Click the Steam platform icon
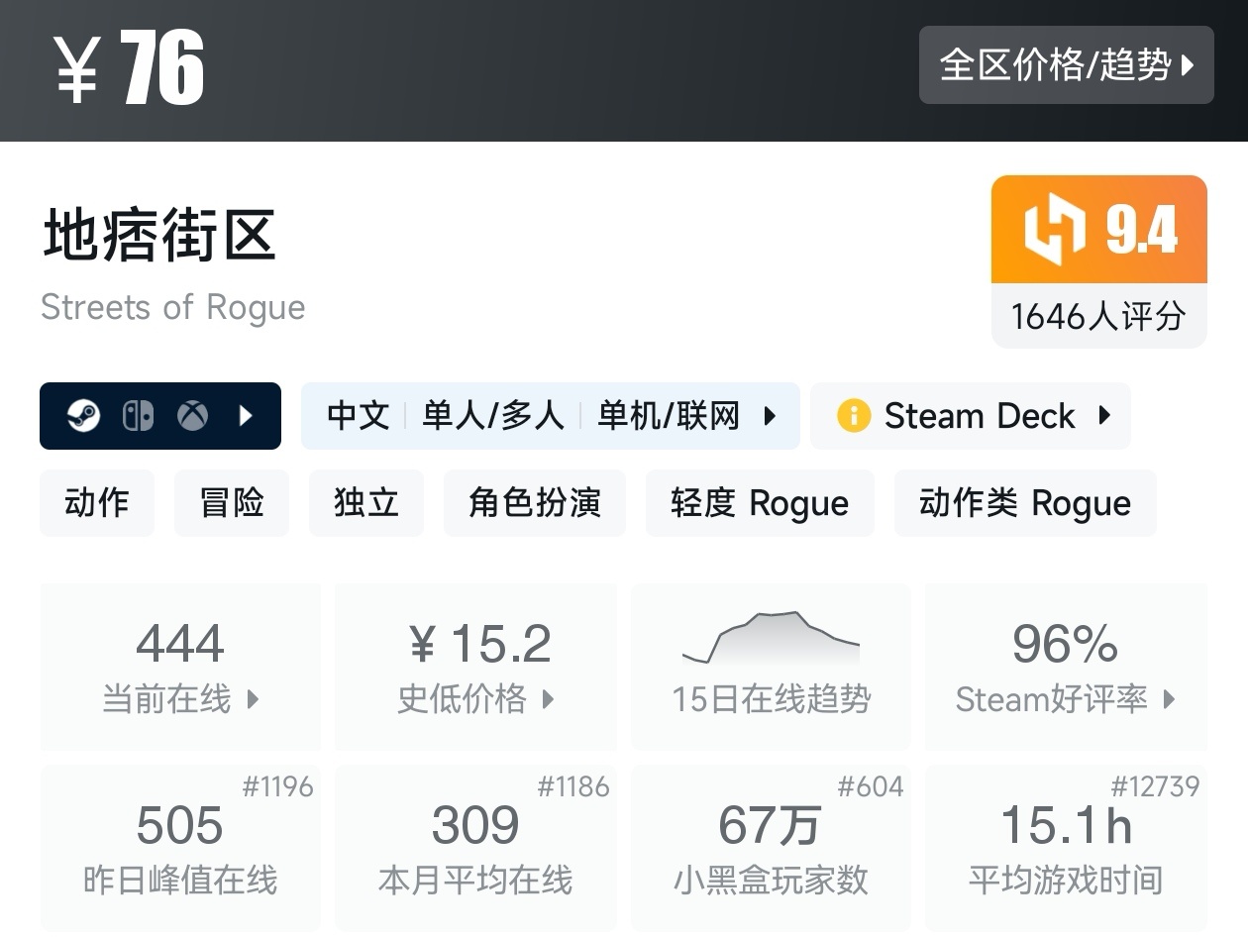1248x937 pixels. pyautogui.click(x=84, y=416)
